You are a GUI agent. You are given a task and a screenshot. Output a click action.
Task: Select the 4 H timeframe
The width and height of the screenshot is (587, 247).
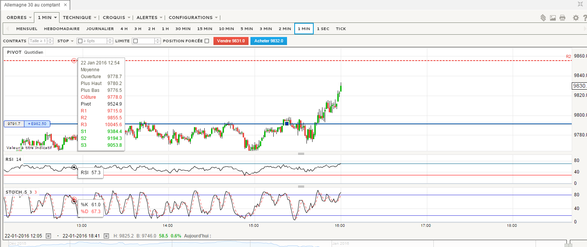point(124,29)
